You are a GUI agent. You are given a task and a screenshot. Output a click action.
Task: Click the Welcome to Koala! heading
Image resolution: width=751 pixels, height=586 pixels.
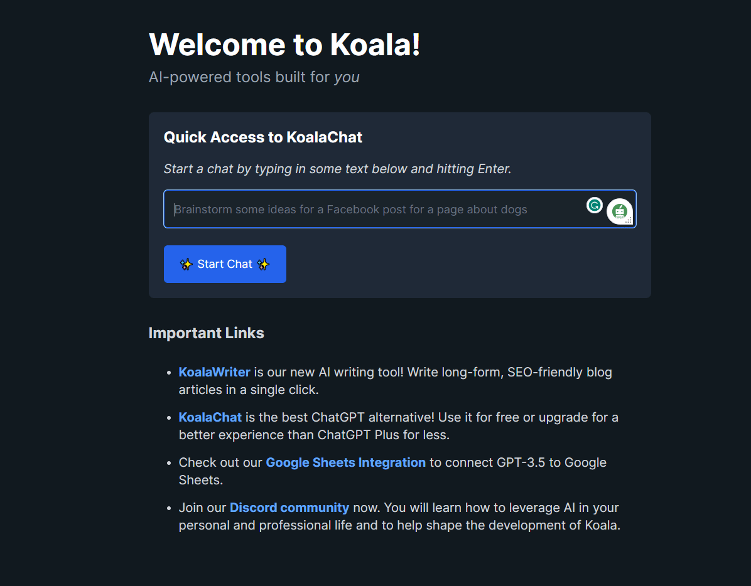[284, 45]
